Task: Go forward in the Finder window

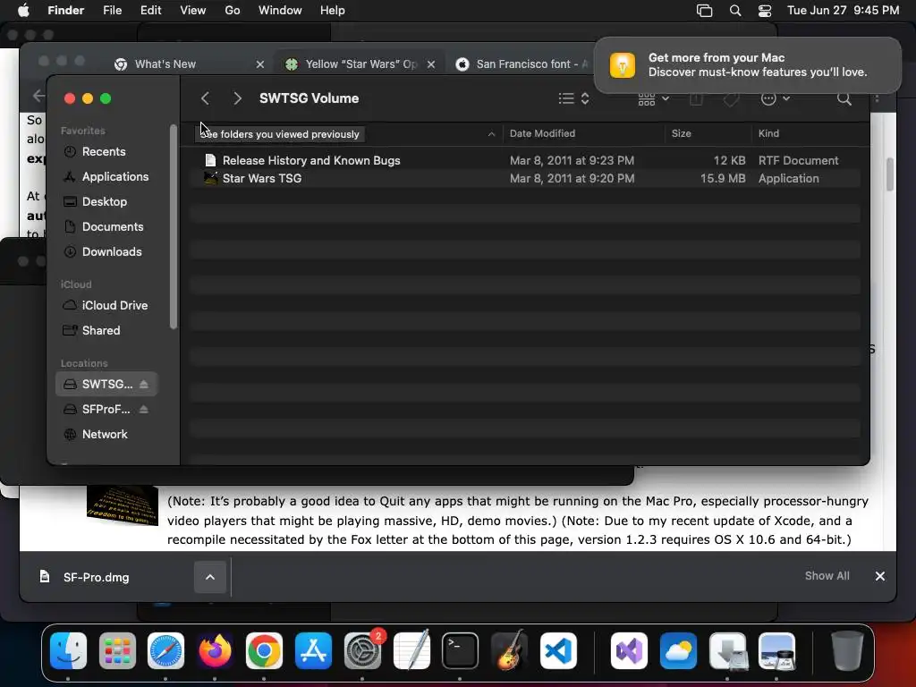Action: click(237, 98)
